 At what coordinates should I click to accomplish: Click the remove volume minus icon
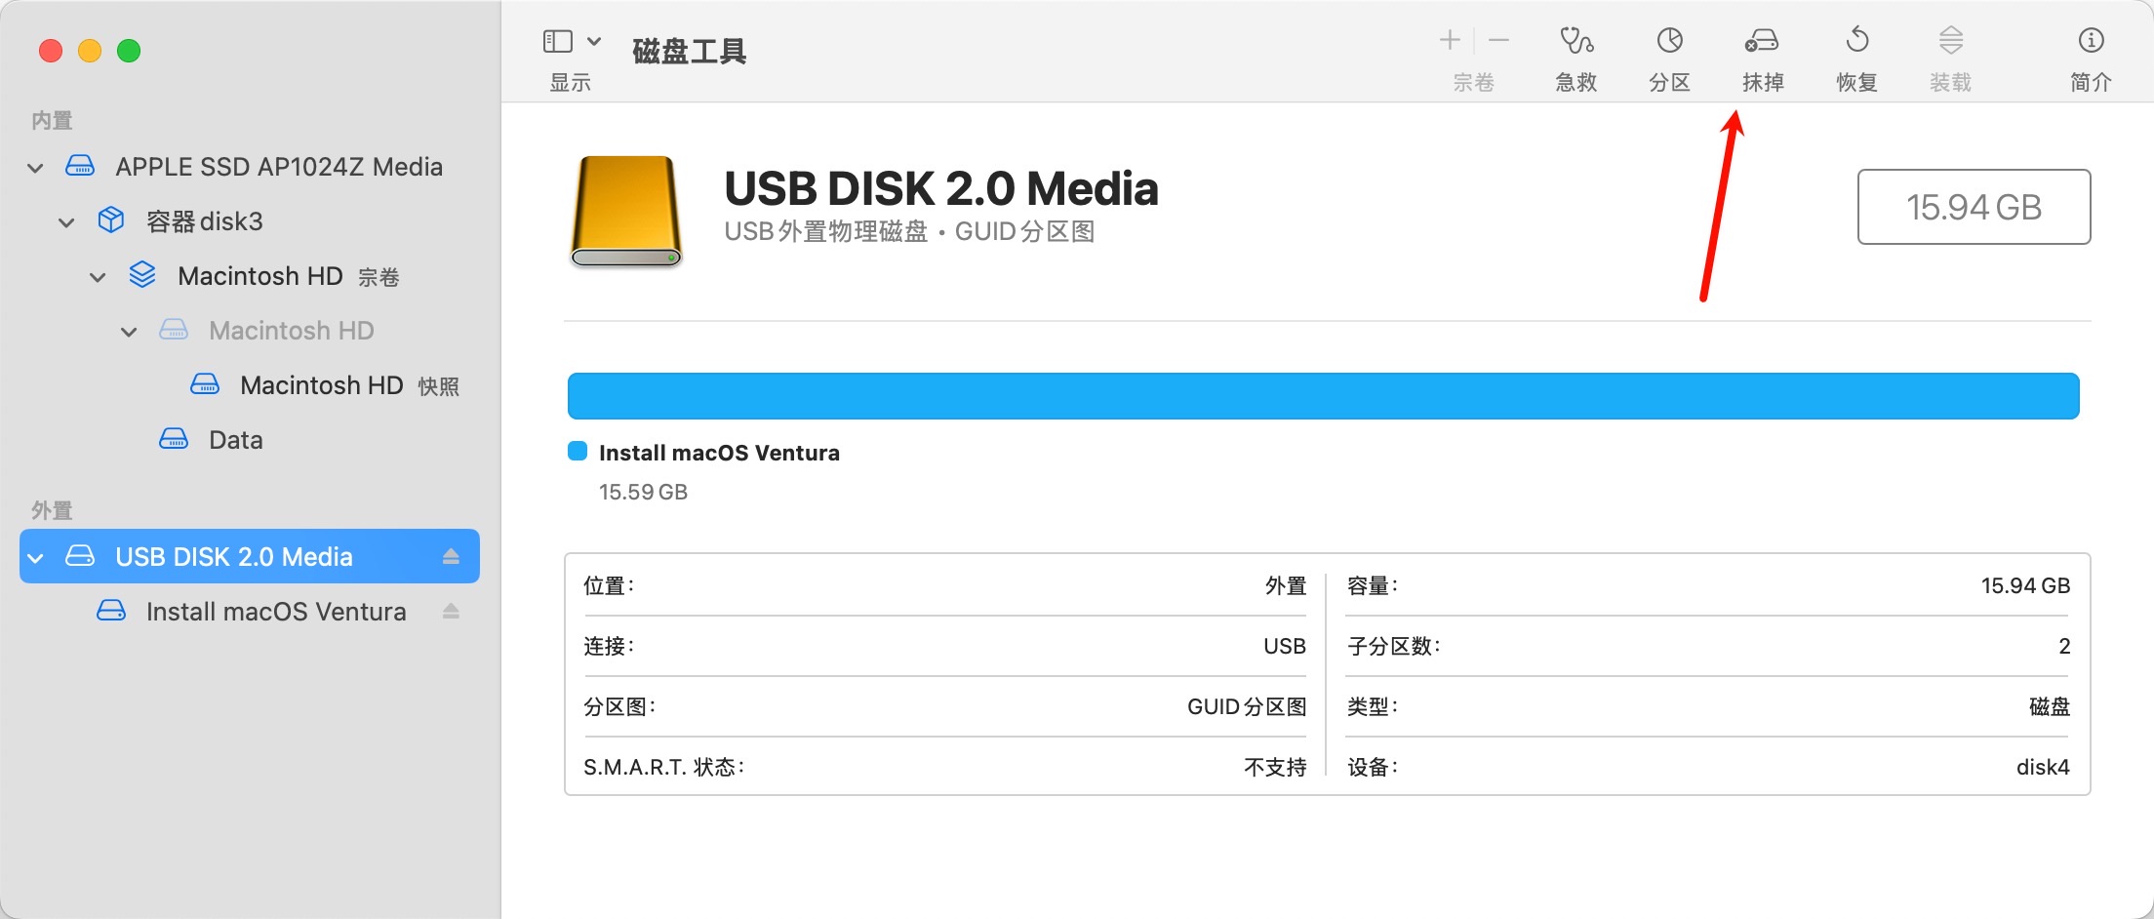(1499, 40)
